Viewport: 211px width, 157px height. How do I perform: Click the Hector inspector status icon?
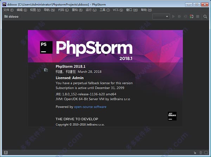[x=201, y=152]
